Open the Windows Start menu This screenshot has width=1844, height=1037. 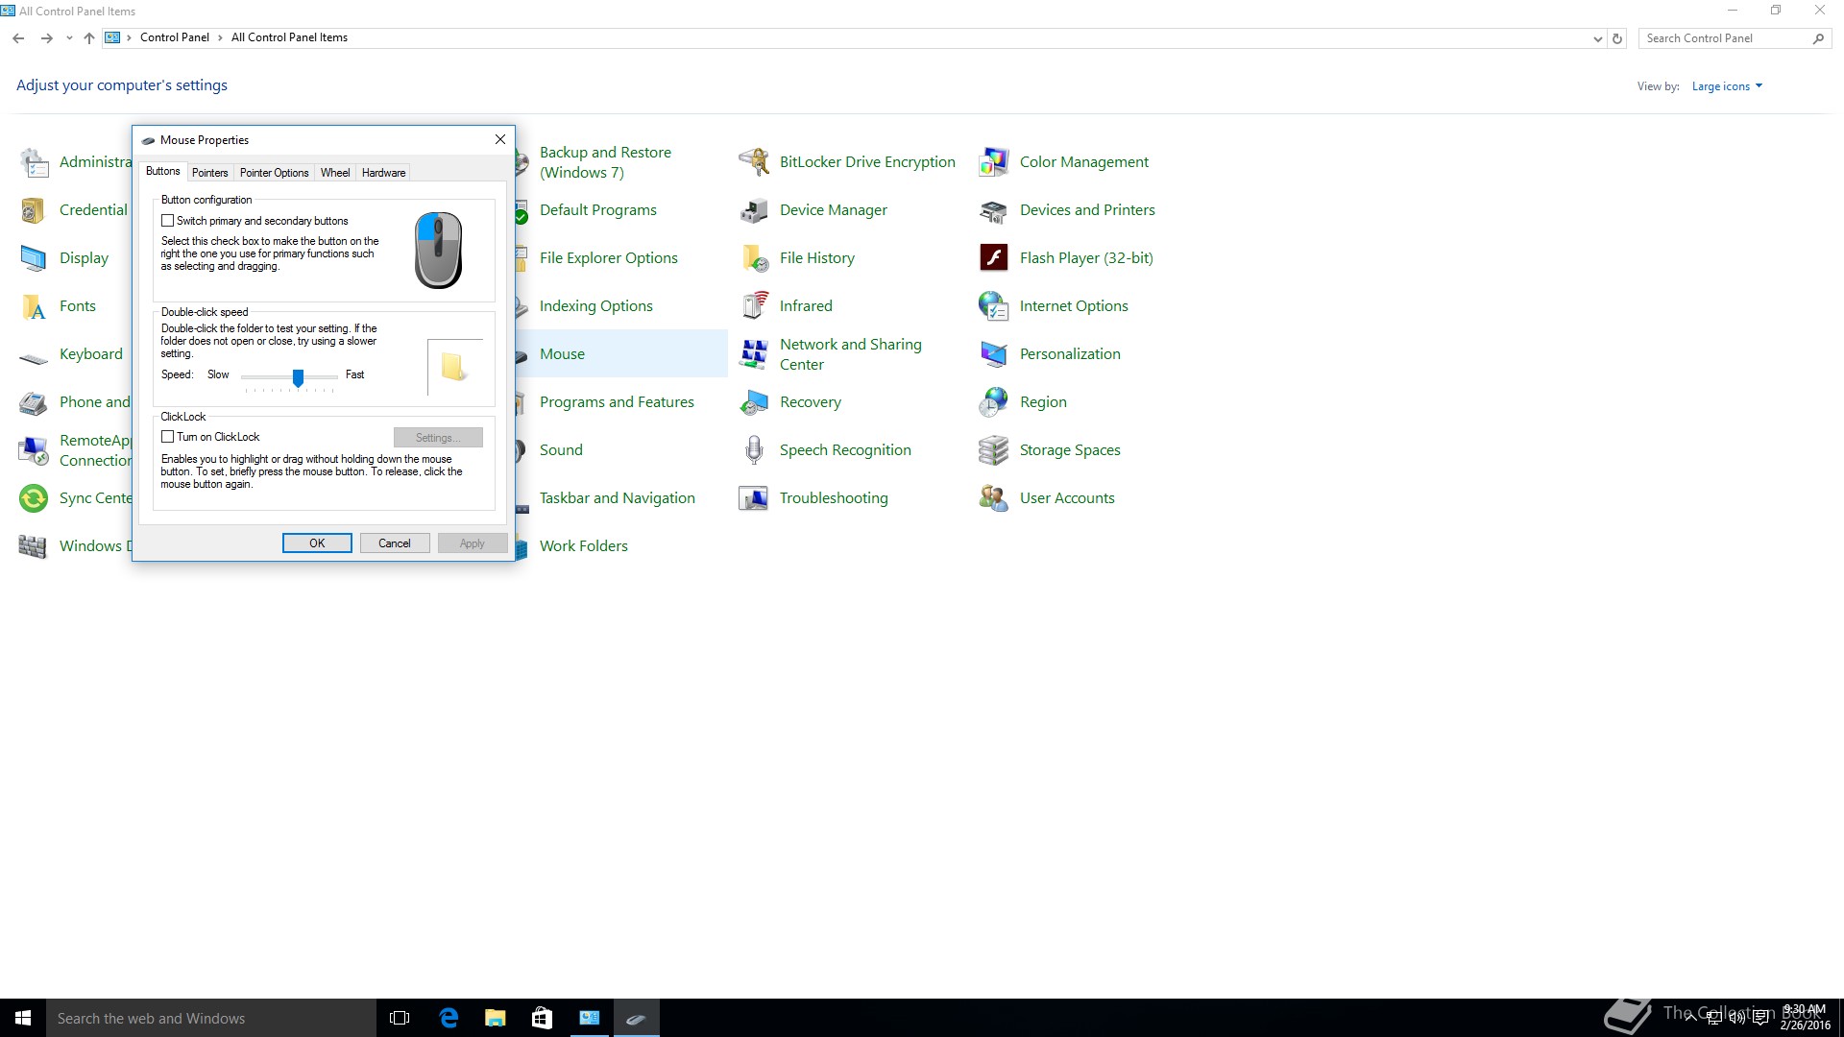(23, 1018)
